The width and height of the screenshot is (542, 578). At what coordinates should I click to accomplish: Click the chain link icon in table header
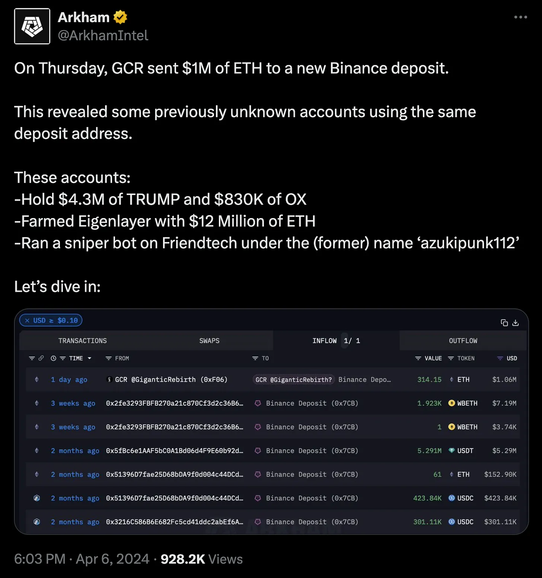pos(41,358)
